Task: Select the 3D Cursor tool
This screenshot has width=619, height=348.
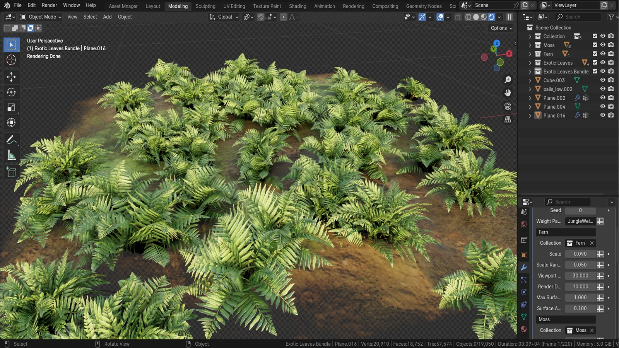Action: (12, 60)
